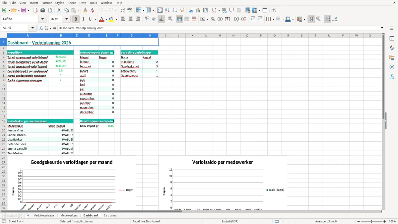Click the zoom slider handle

(x=371, y=221)
